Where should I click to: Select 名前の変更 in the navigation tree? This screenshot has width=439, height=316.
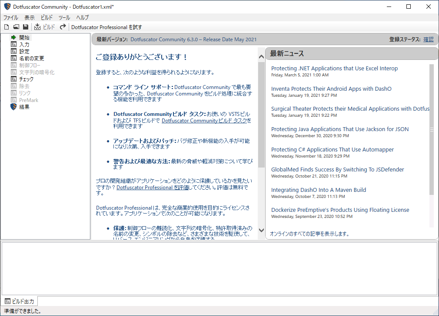point(32,59)
